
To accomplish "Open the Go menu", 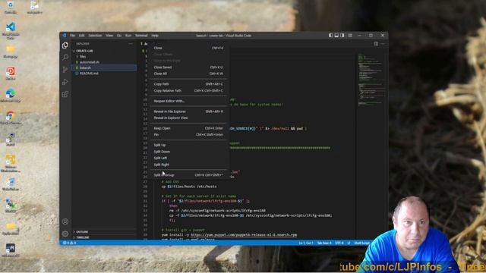I will click(119, 36).
